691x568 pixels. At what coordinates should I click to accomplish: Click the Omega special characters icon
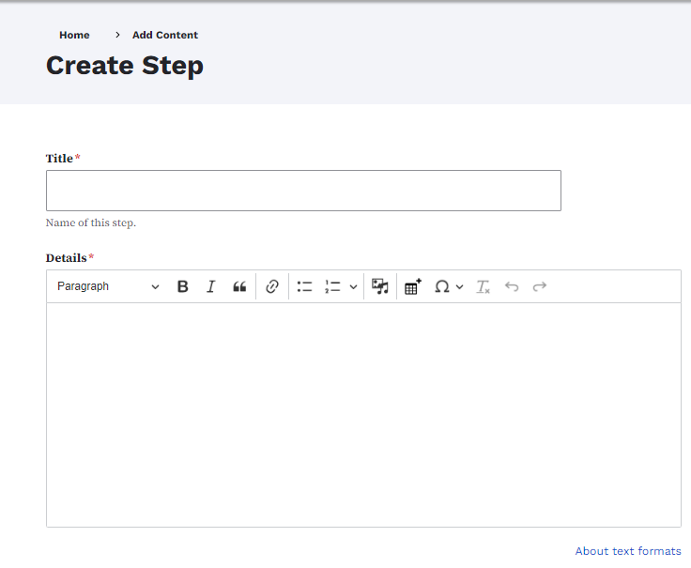[441, 287]
